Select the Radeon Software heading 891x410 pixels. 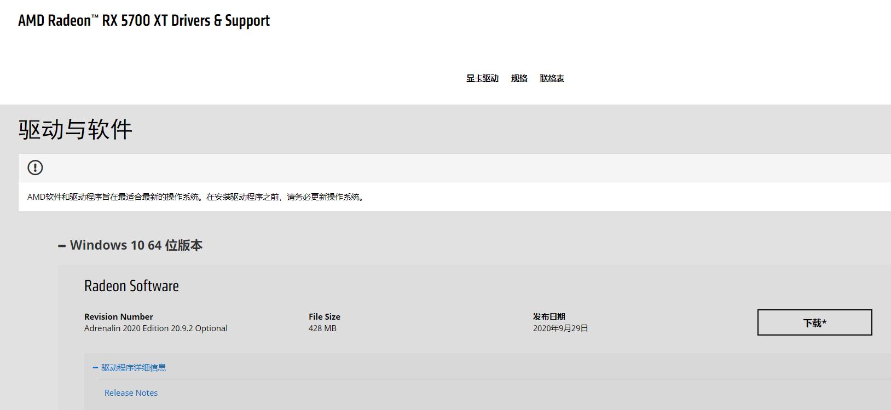(x=131, y=286)
